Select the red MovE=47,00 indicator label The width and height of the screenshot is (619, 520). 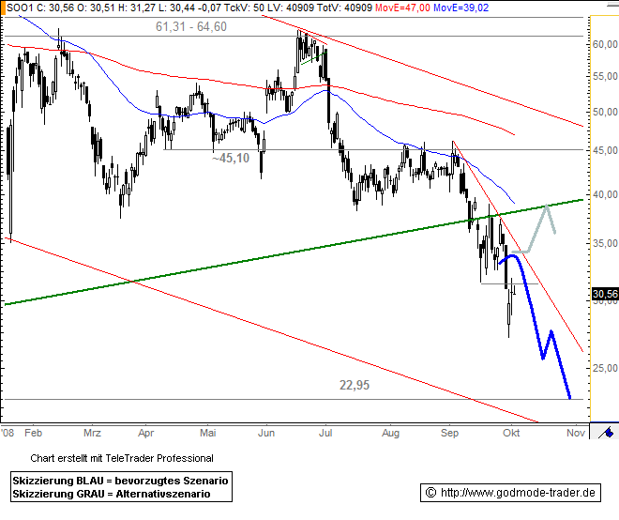[x=402, y=8]
